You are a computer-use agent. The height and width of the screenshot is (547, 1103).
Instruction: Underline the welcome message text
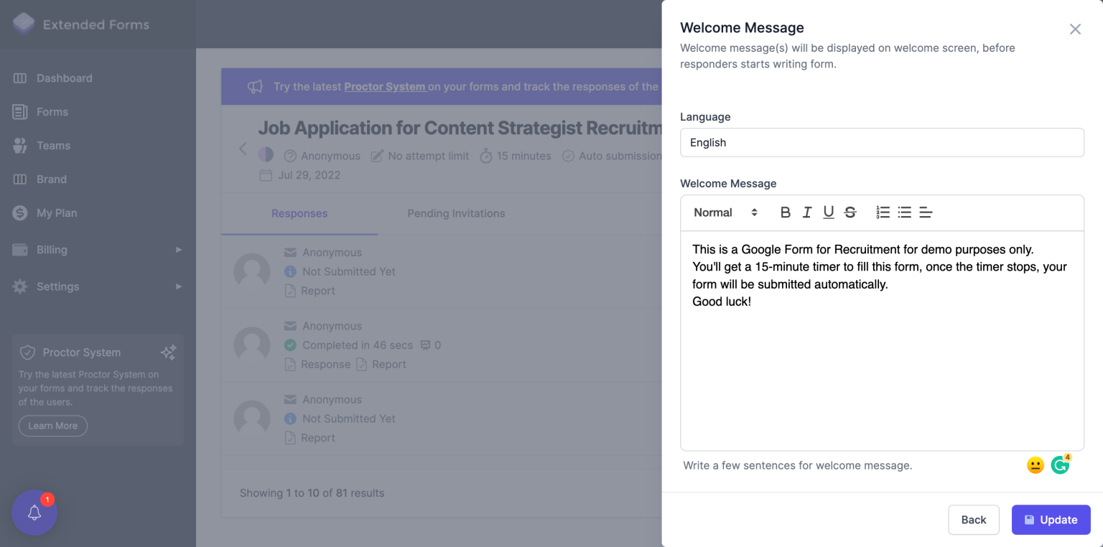point(828,212)
